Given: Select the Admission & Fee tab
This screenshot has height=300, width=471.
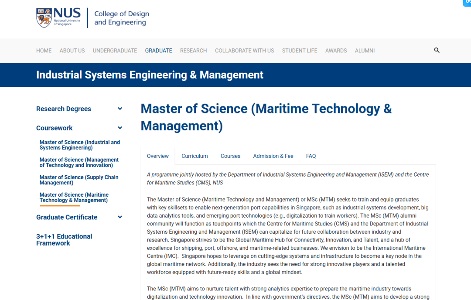Looking at the screenshot, I should pos(273,156).
